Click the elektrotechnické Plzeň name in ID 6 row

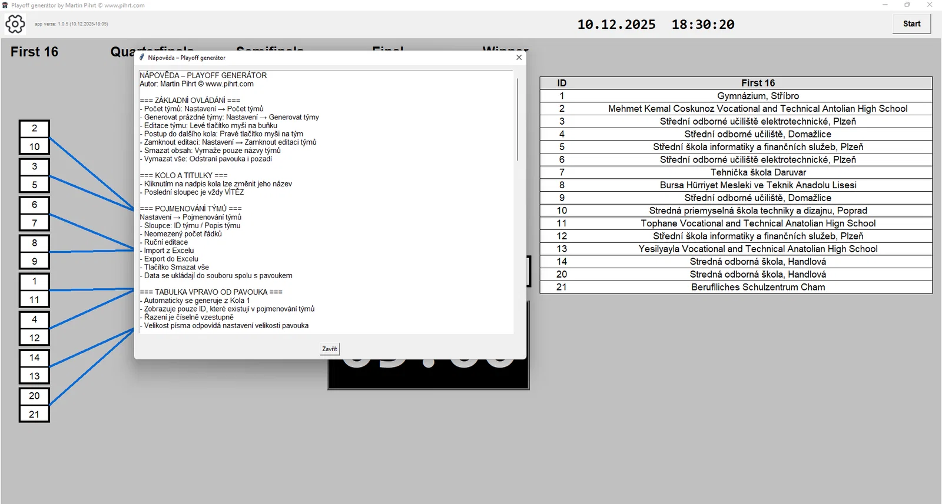click(x=758, y=159)
